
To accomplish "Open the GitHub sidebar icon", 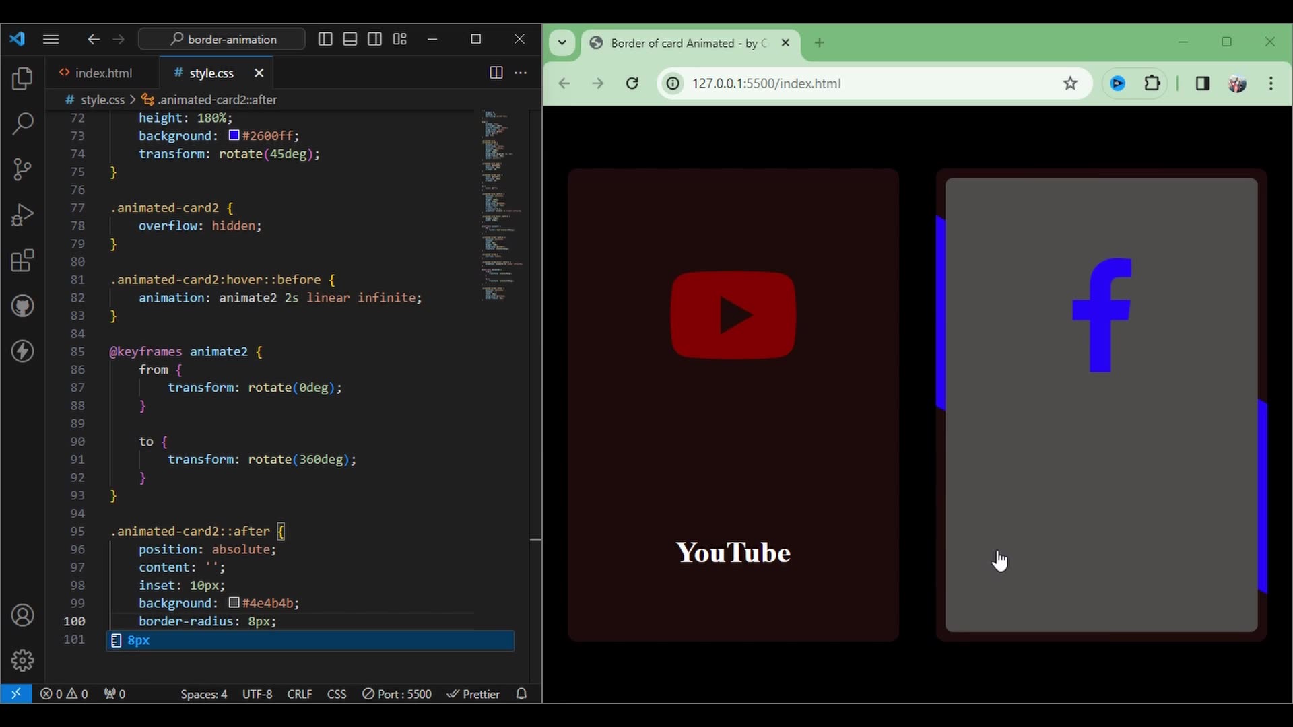I will click(x=22, y=306).
